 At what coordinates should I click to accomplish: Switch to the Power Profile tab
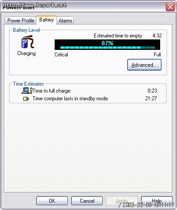point(21,21)
